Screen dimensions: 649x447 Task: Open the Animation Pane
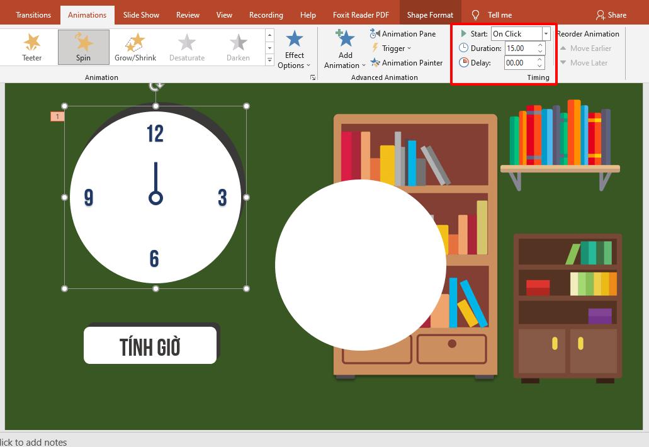(404, 33)
